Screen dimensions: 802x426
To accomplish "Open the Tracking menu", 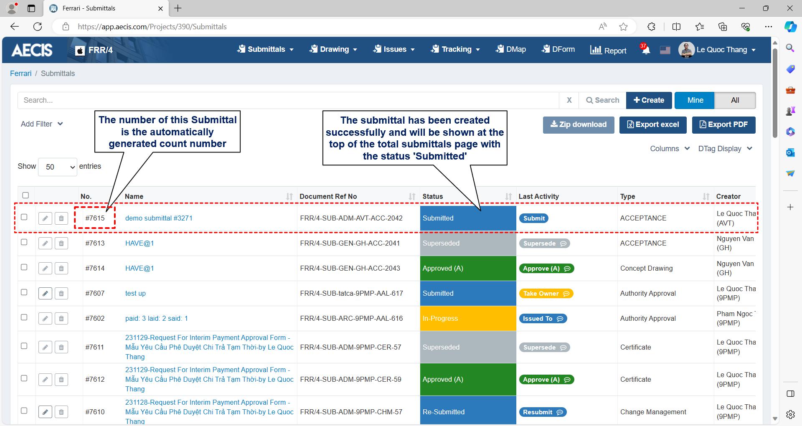I will pos(455,49).
